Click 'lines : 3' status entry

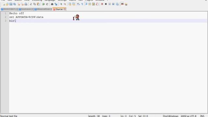click(x=106, y=116)
